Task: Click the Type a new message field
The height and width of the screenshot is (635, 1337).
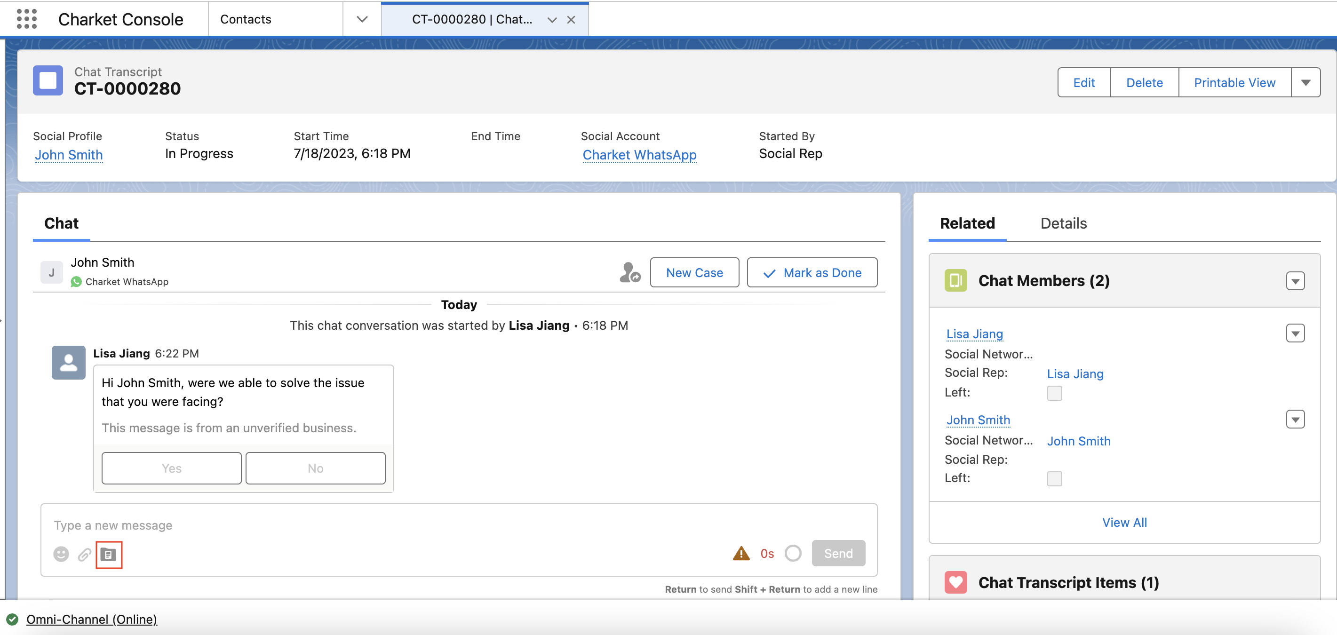Action: click(363, 525)
